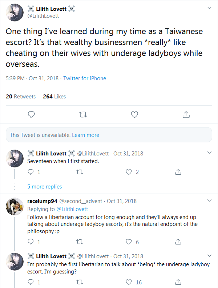The height and width of the screenshot is (288, 218).
Task: Reply to the last Lilith Lovett tweet
Action: click(x=31, y=282)
